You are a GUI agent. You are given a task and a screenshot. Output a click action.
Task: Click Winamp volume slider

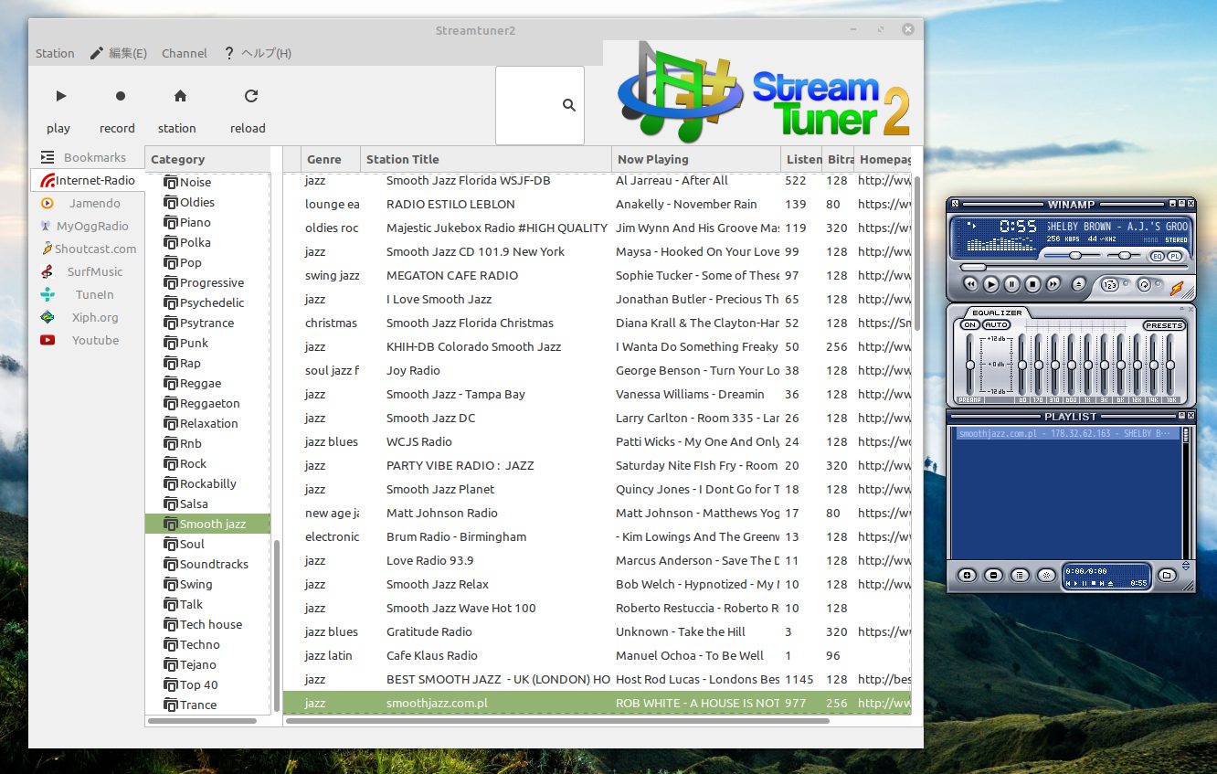(1072, 256)
